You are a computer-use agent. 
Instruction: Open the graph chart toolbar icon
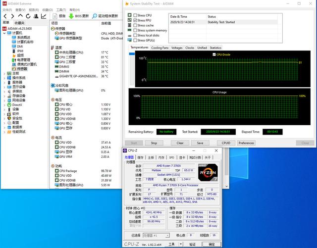(44, 16)
